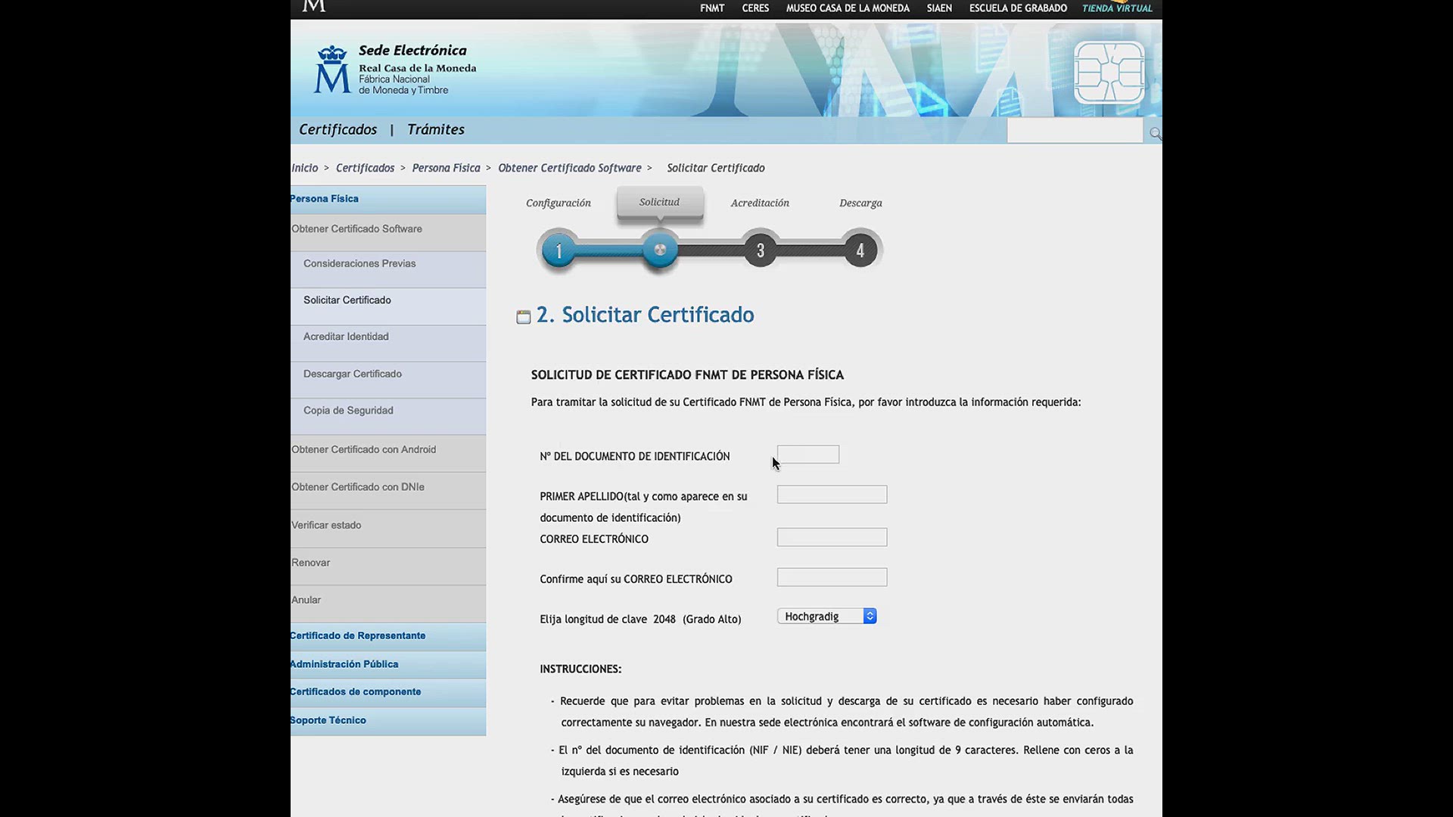Screen dimensions: 1453x817
Task: Open MUSEO CASA DE LA MONEDA link
Action: pyautogui.click(x=848, y=8)
